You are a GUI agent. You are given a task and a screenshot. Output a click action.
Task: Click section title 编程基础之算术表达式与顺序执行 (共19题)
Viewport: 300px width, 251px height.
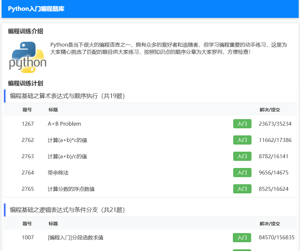point(67,96)
